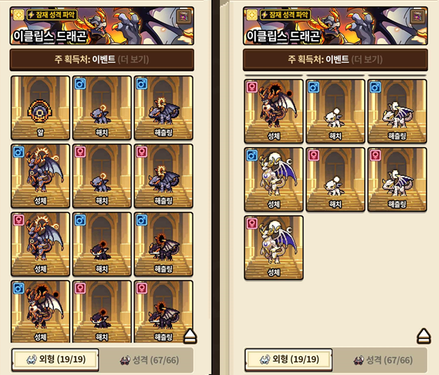Choose the dark female 성체 card in right panel
The width and height of the screenshot is (439, 375).
273,111
